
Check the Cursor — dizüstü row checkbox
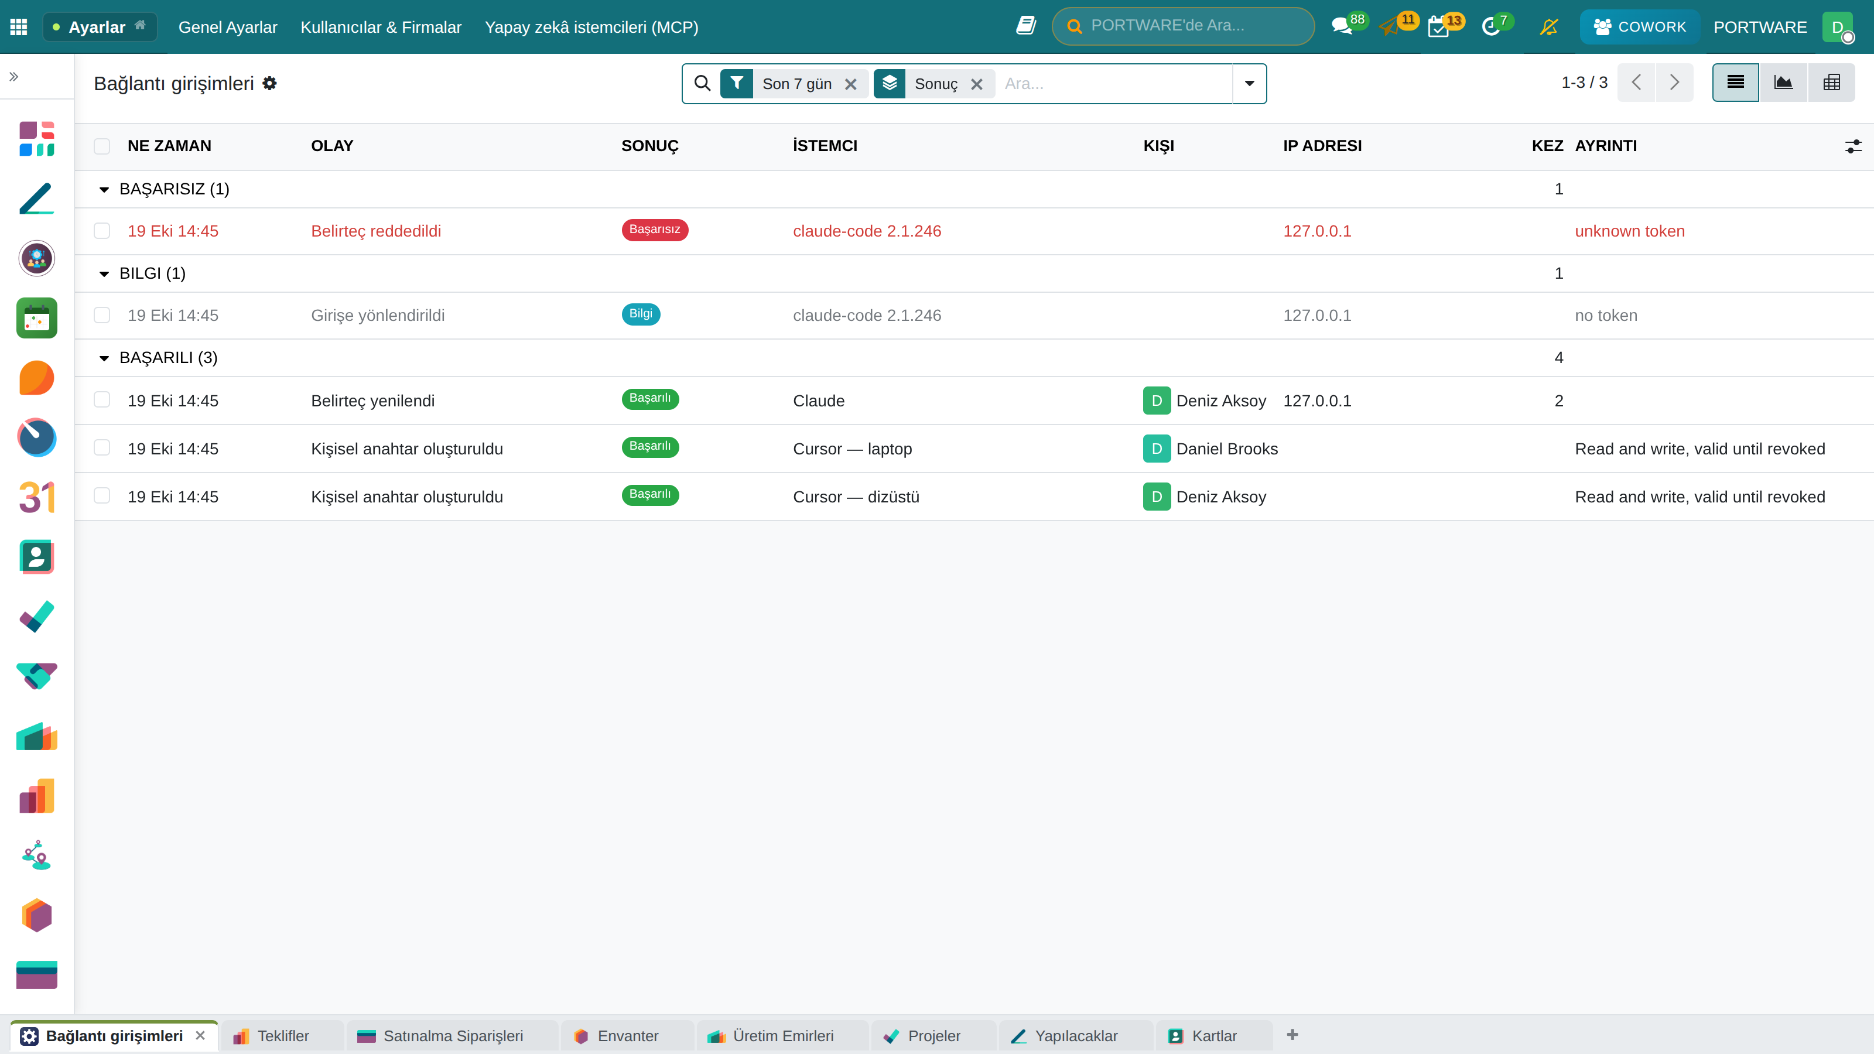(x=102, y=495)
